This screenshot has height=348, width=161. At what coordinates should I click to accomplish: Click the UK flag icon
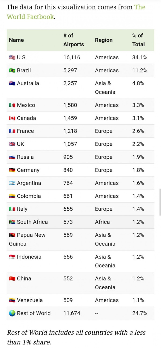point(12,144)
